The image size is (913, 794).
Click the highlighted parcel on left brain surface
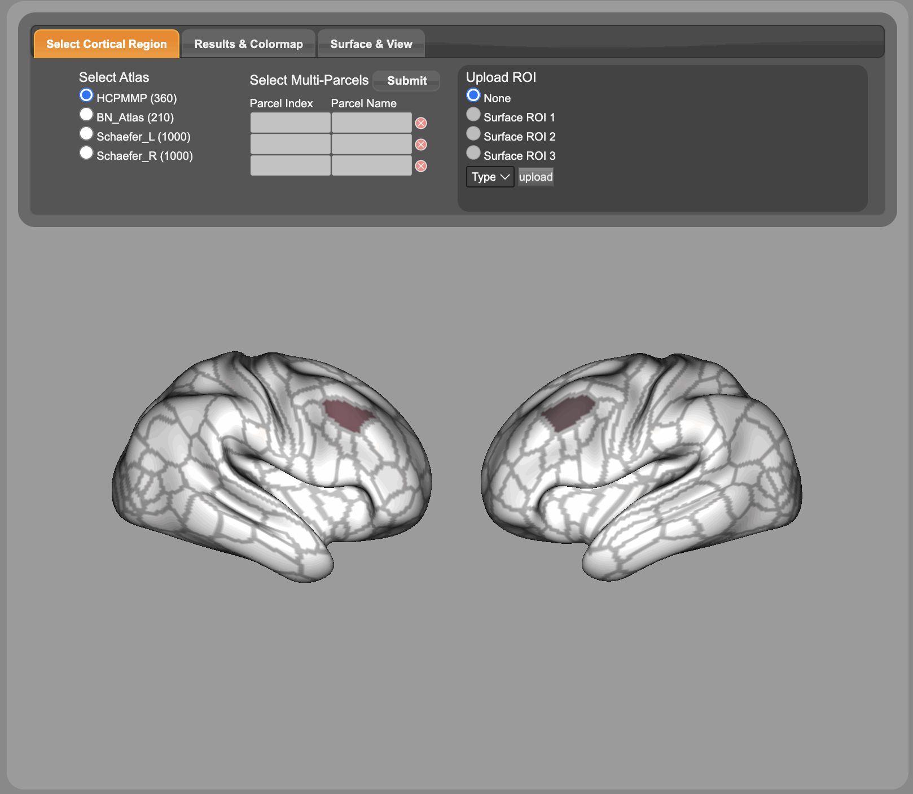(348, 415)
